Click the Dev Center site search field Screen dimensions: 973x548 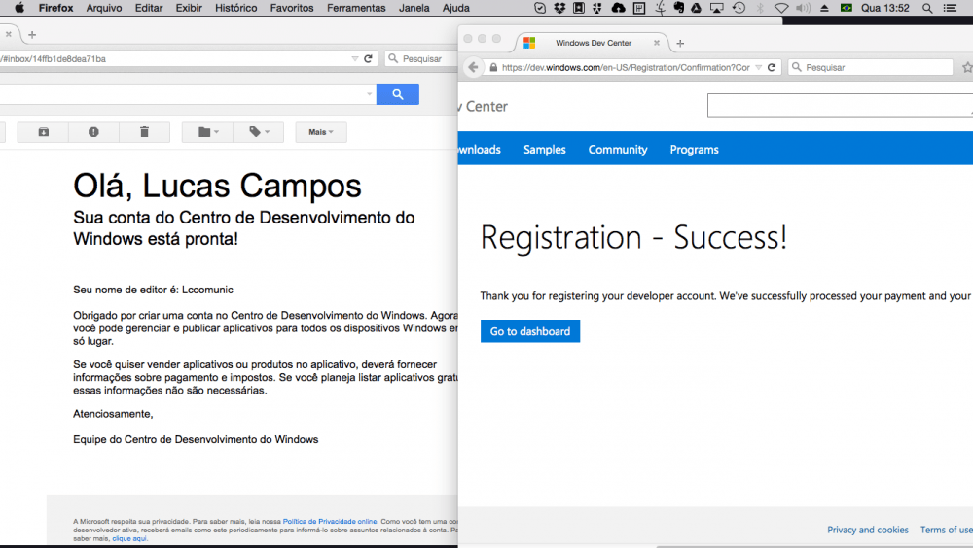840,105
